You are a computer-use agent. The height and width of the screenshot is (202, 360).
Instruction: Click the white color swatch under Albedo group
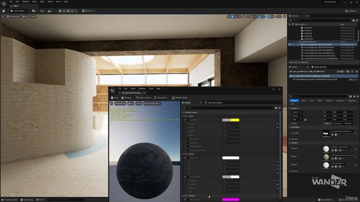[x=231, y=158]
